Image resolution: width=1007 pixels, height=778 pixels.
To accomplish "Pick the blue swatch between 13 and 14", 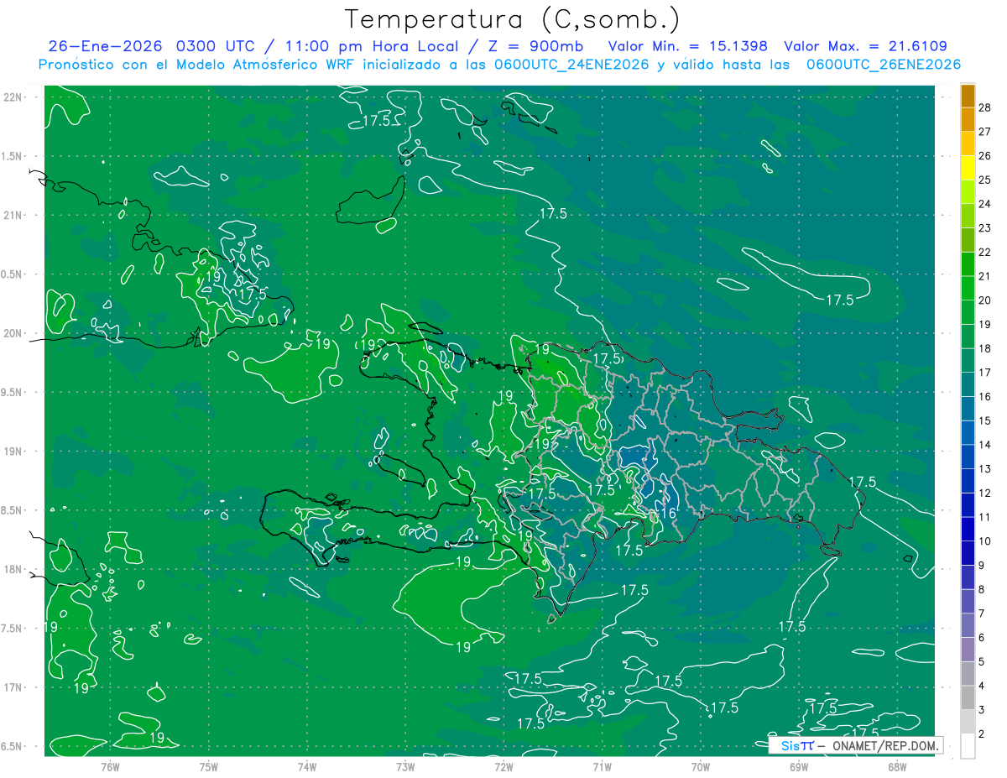I will (968, 457).
